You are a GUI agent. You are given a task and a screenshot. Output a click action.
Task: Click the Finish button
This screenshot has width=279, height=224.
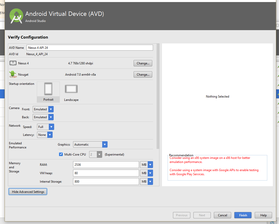243,215
